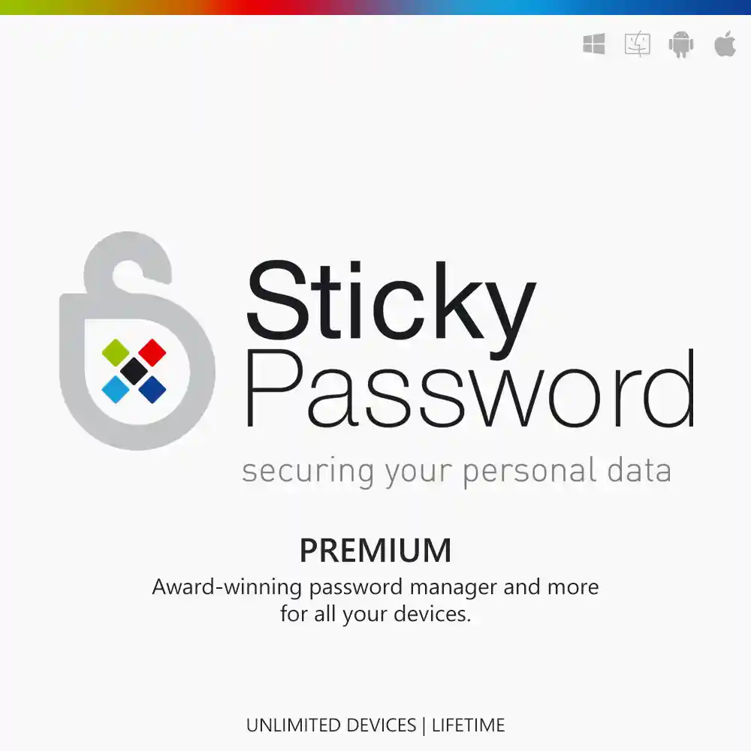The width and height of the screenshot is (751, 751).
Task: Click the green diamond in logo
Action: [116, 352]
